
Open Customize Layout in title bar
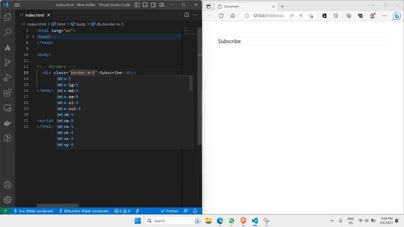(162, 5)
